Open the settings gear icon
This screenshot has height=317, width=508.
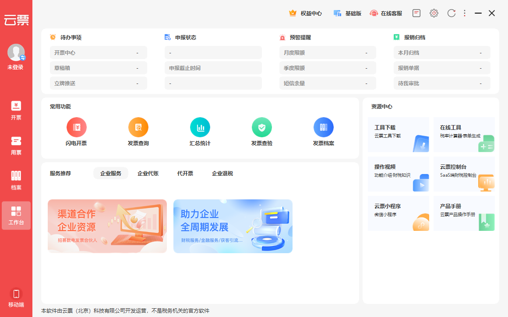434,13
